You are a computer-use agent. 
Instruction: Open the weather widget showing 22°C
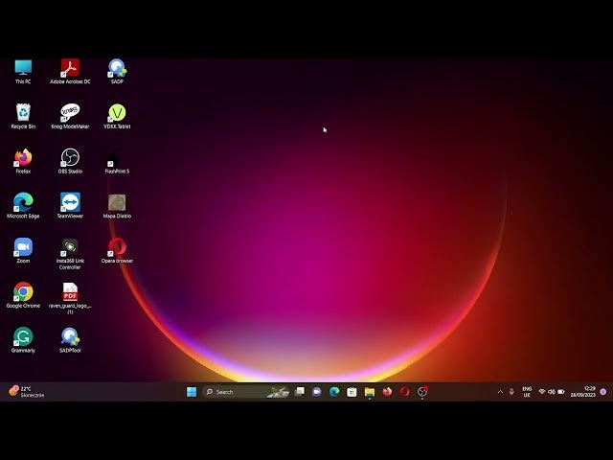pos(27,392)
